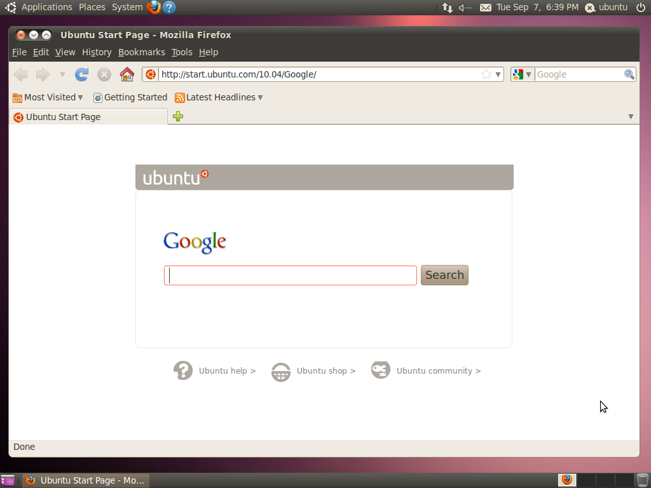Open the Tools menu

pyautogui.click(x=182, y=52)
